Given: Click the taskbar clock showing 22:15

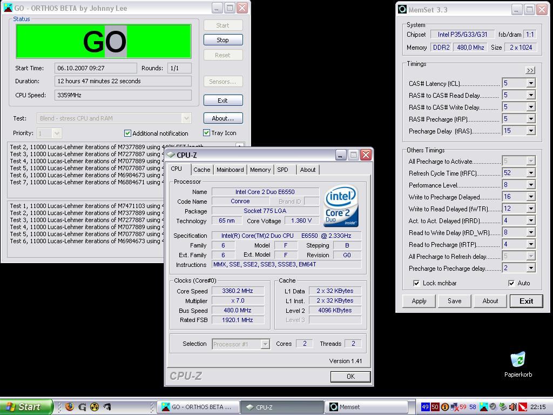Looking at the screenshot, I should coord(538,407).
